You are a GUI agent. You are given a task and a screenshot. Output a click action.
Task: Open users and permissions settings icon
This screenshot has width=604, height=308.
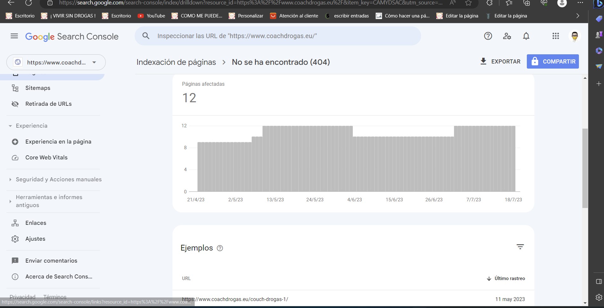tap(507, 36)
